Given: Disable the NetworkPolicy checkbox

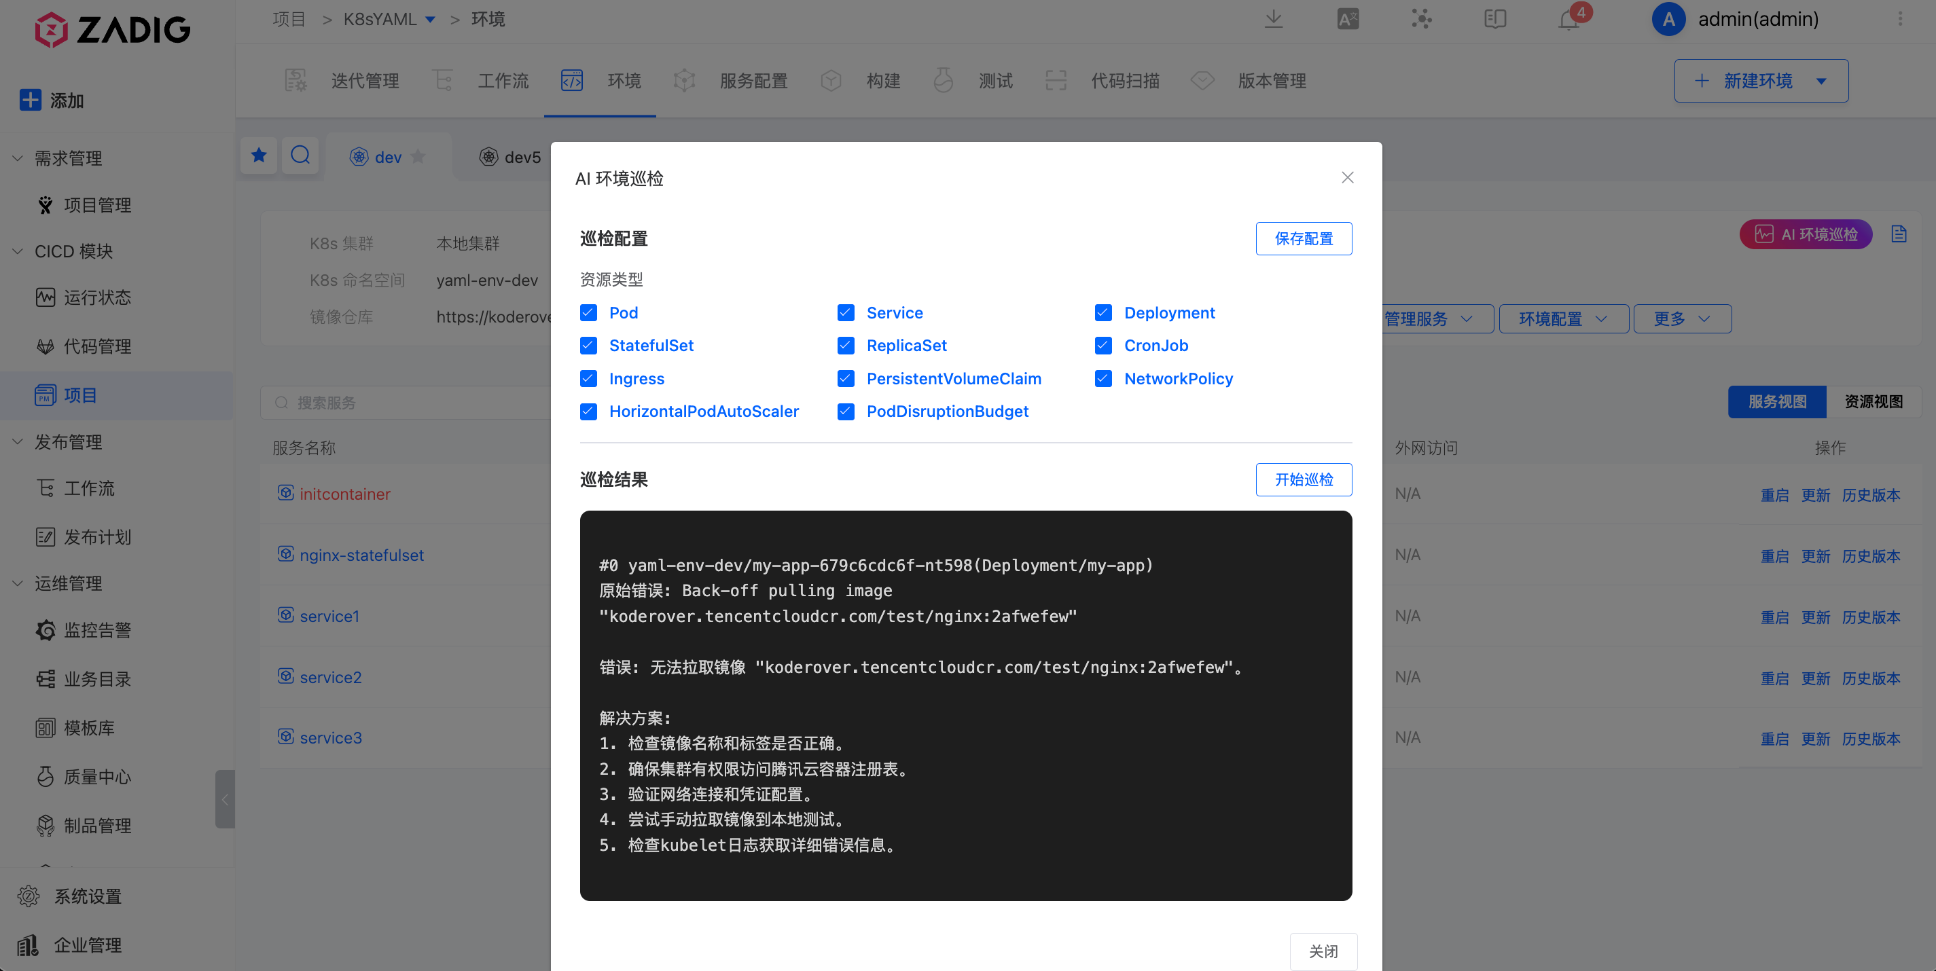Looking at the screenshot, I should coord(1103,378).
